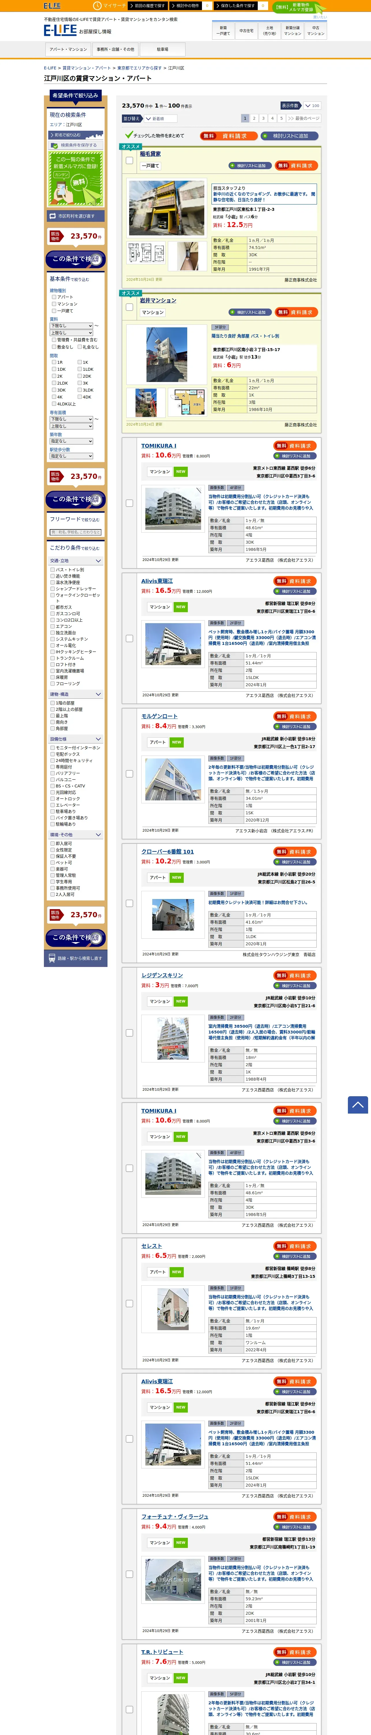Collapse 建物・構造 section
The height and width of the screenshot is (1735, 371).
pyautogui.click(x=75, y=694)
